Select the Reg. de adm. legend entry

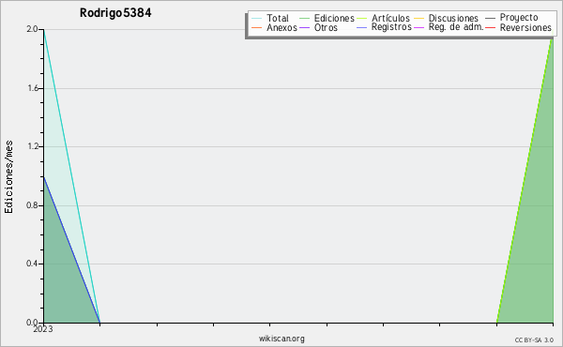[x=456, y=27]
